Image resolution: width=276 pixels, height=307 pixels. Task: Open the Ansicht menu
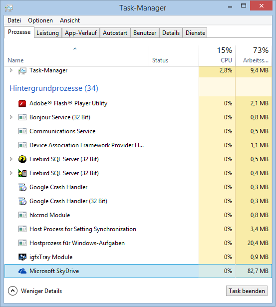click(x=70, y=20)
